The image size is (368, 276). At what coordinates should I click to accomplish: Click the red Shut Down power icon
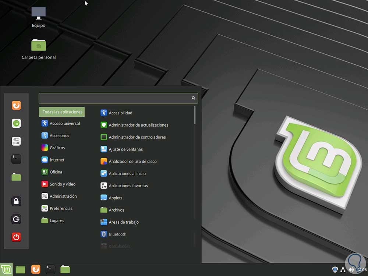point(16,237)
